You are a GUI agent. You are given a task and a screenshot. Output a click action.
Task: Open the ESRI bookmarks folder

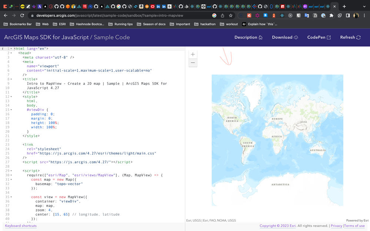[x=59, y=24]
